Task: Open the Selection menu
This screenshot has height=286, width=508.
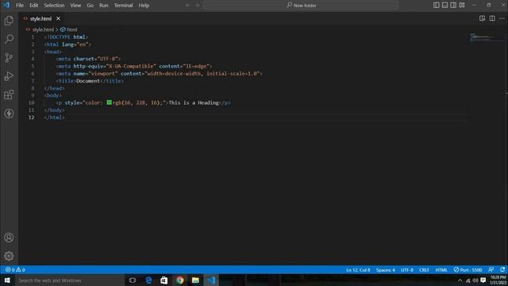Action: (x=54, y=6)
